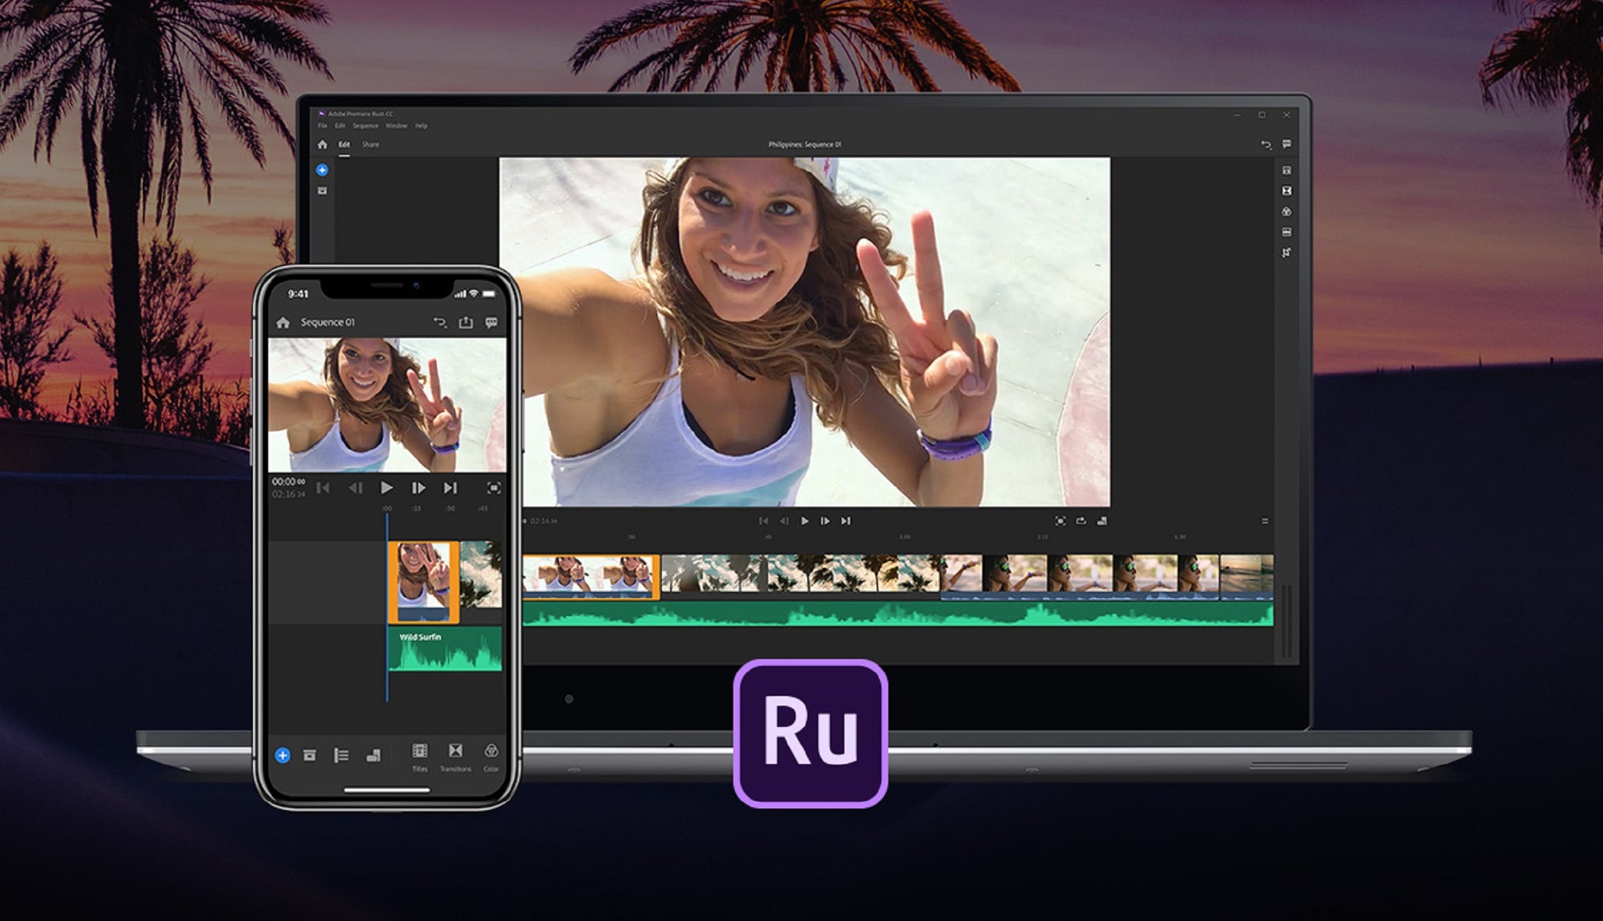Toggle the track controls icon on phone toolbar

coord(341,755)
